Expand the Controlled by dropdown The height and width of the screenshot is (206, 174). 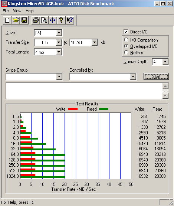[x=133, y=76]
